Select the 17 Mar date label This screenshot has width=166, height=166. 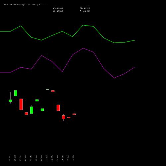[x=68, y=158]
